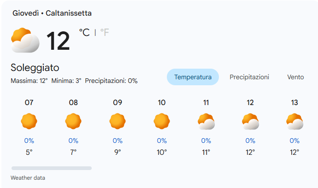The width and height of the screenshot is (318, 188).
Task: Click the horizontal scrollbar under the hourly forecast
Action: tap(52, 168)
